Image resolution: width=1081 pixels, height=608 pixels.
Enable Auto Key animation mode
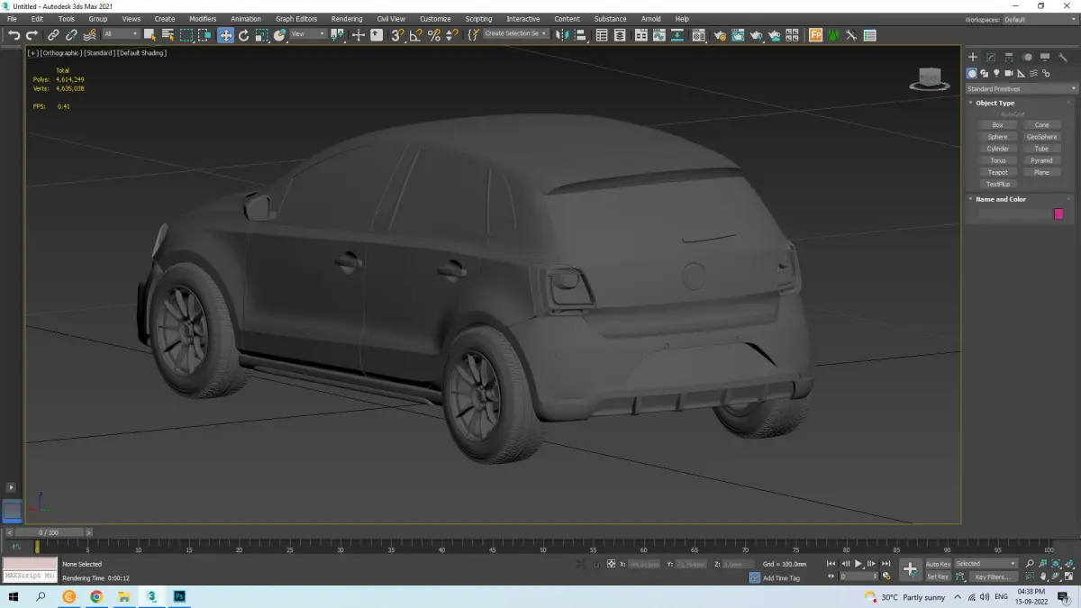pyautogui.click(x=938, y=564)
